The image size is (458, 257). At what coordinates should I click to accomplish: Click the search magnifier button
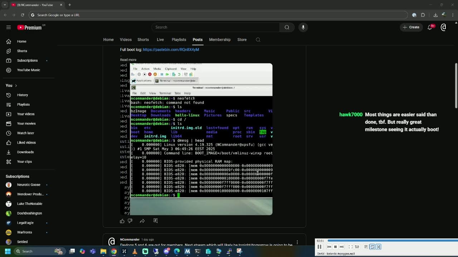pyautogui.click(x=287, y=27)
